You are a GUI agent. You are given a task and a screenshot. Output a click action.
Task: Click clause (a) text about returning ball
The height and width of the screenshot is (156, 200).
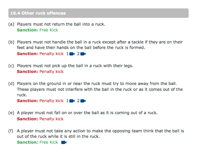click(61, 24)
